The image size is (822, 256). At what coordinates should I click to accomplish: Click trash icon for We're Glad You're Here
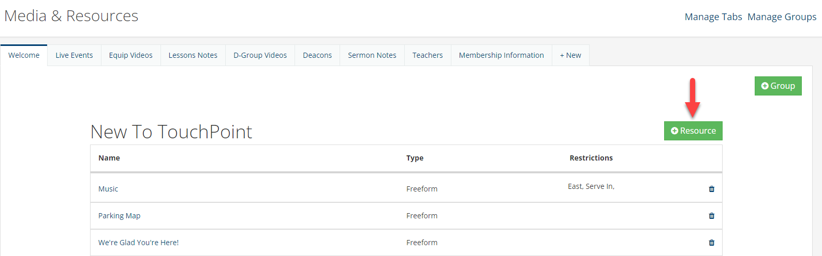pyautogui.click(x=711, y=243)
